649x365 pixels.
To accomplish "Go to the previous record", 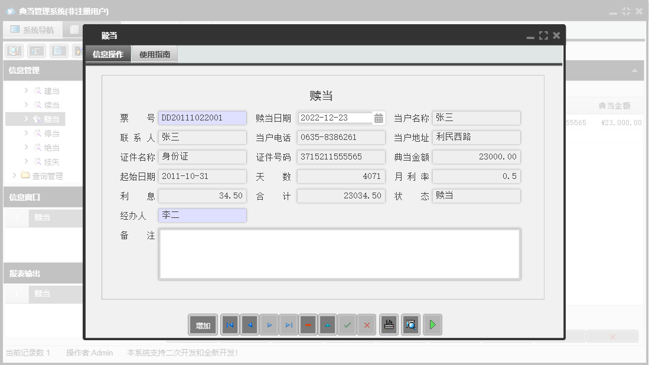I will (249, 325).
